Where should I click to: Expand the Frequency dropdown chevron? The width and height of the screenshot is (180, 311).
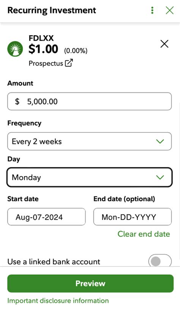point(160,141)
